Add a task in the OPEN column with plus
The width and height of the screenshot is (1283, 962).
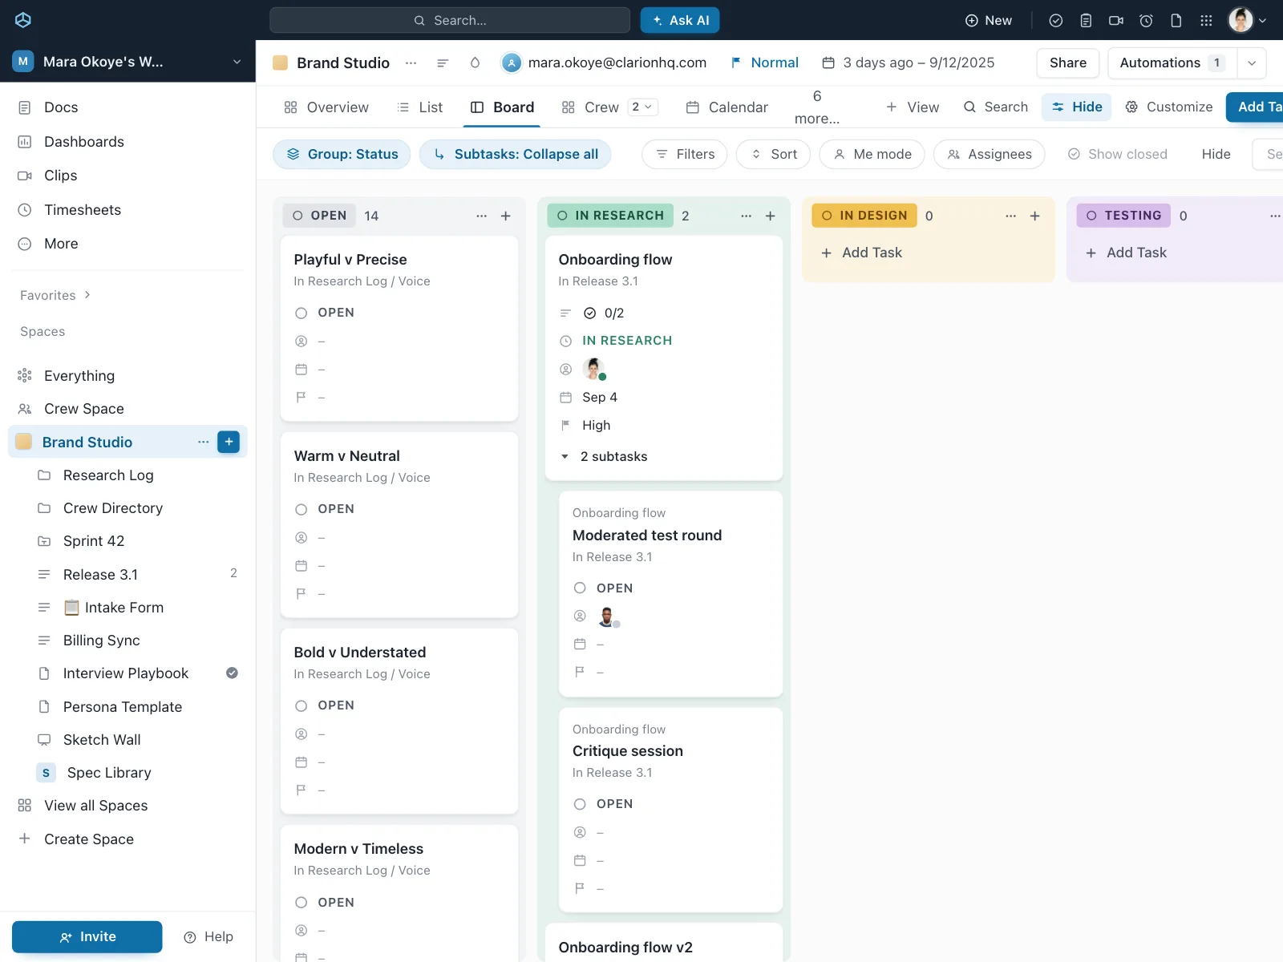[x=506, y=216]
